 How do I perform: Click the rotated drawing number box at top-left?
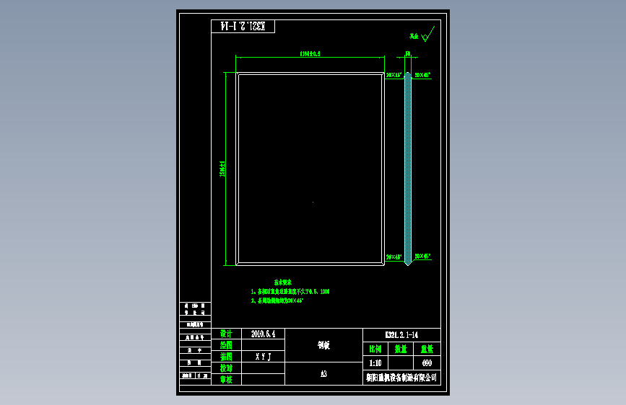243,27
